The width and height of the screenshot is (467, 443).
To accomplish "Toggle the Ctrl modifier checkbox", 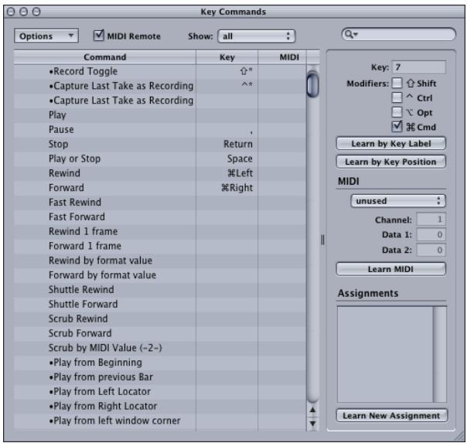I will point(397,97).
